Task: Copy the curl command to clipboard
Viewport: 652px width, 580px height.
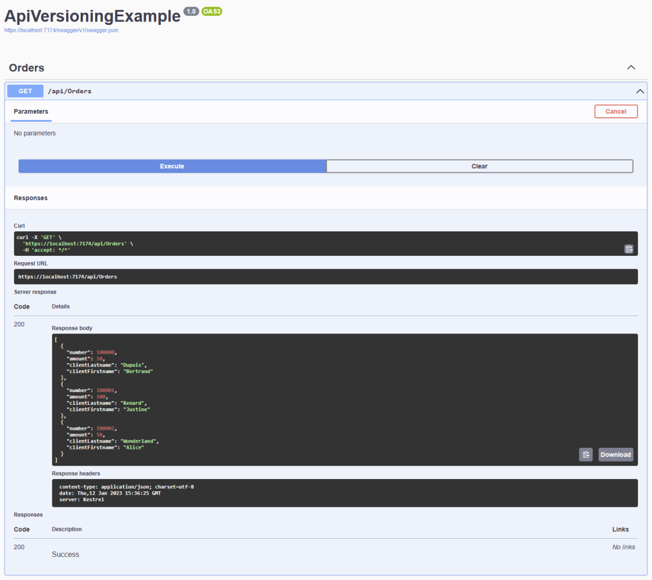Action: [629, 249]
